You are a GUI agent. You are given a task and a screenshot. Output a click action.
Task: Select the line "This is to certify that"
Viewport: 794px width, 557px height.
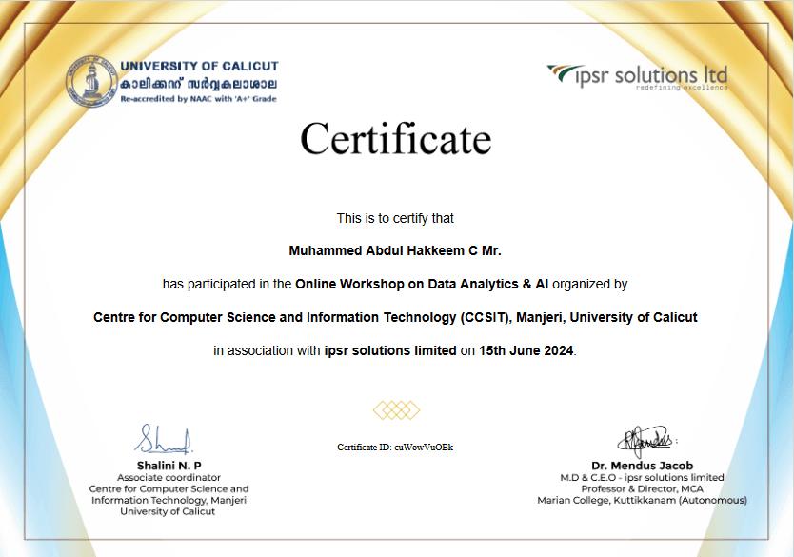pos(395,218)
